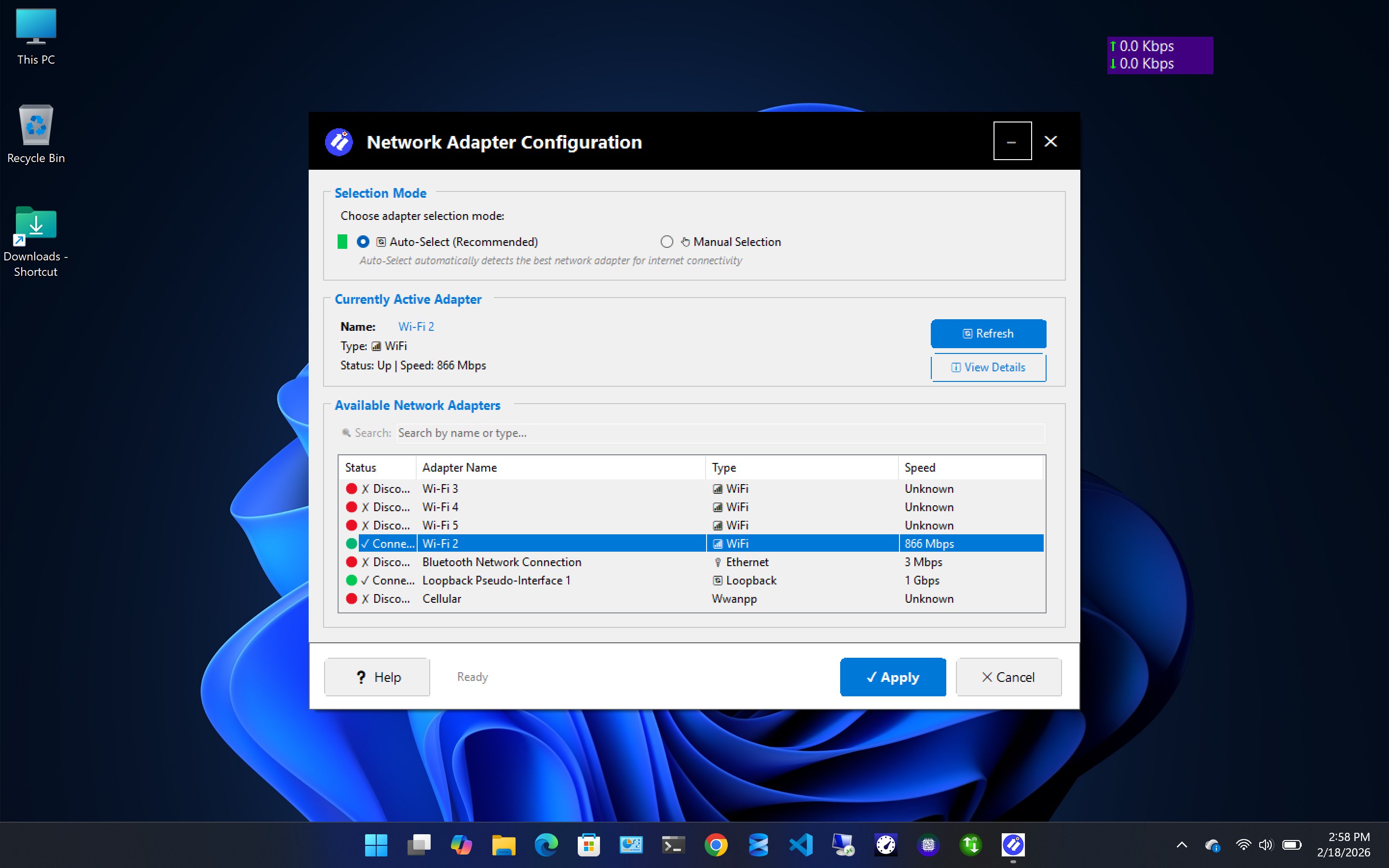Viewport: 1389px width, 868px height.
Task: Select Bluetooth Network Connection adapter row
Action: (x=692, y=562)
